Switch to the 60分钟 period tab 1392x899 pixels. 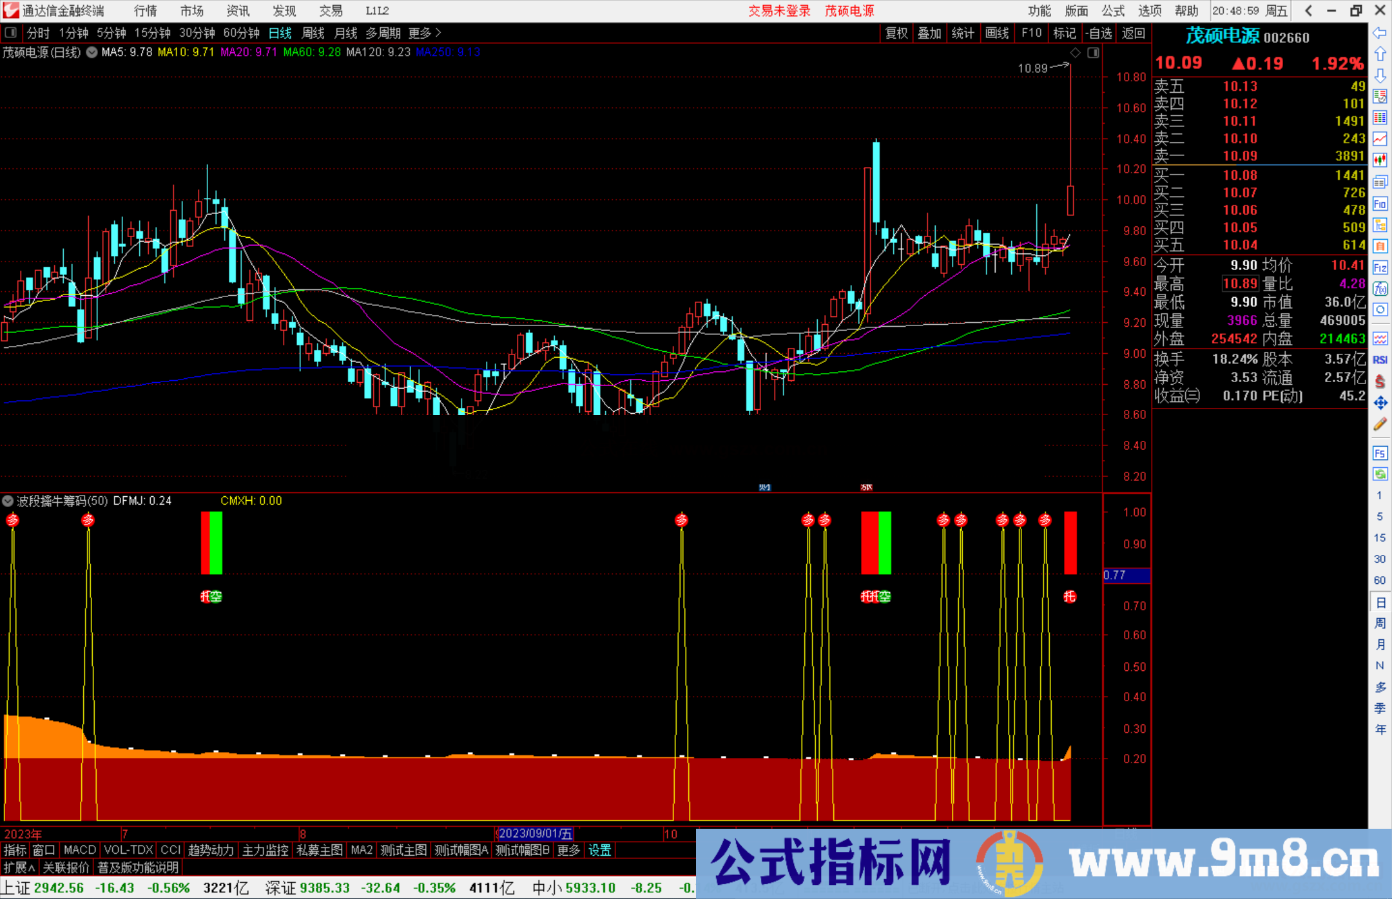[x=241, y=33]
